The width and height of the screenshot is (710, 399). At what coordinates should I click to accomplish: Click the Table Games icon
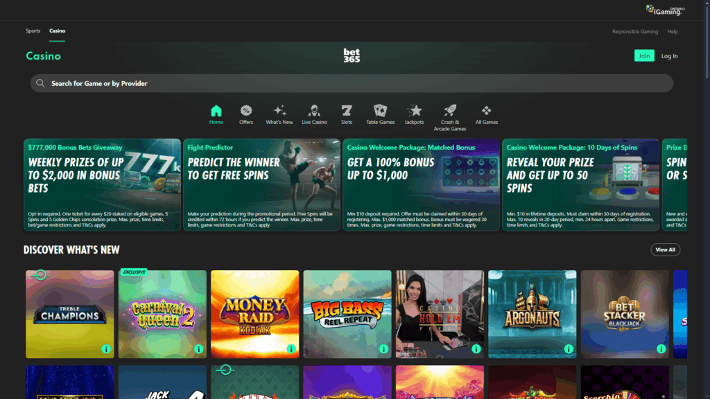tap(380, 111)
